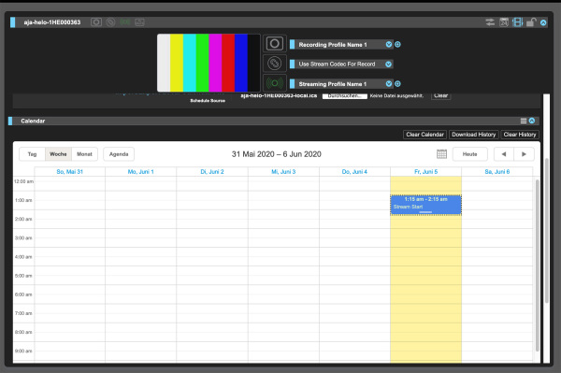Screen dimensions: 561x373
Task: Click the Clear Calendar button
Action: pyautogui.click(x=424, y=135)
